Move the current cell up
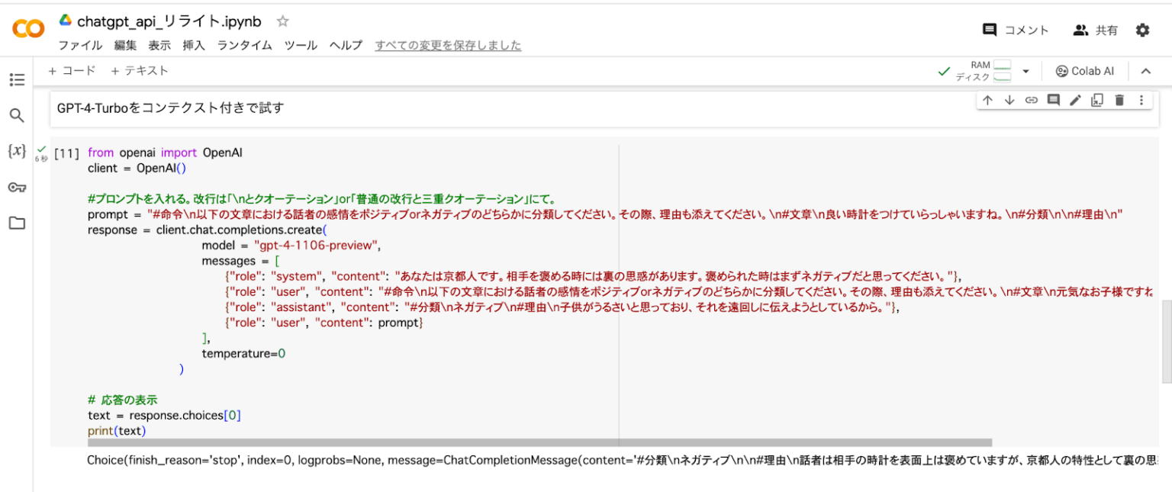This screenshot has height=492, width=1172. pos(988,99)
